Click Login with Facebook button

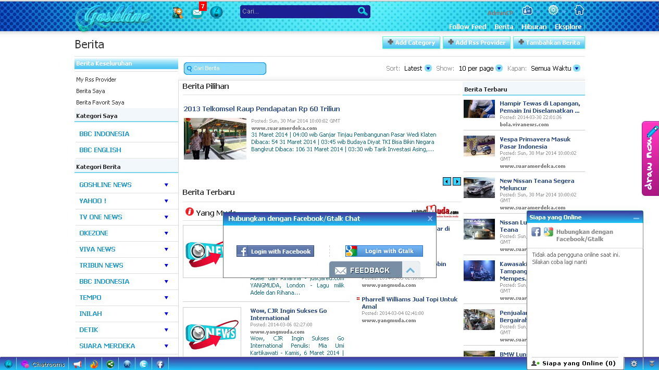275,251
